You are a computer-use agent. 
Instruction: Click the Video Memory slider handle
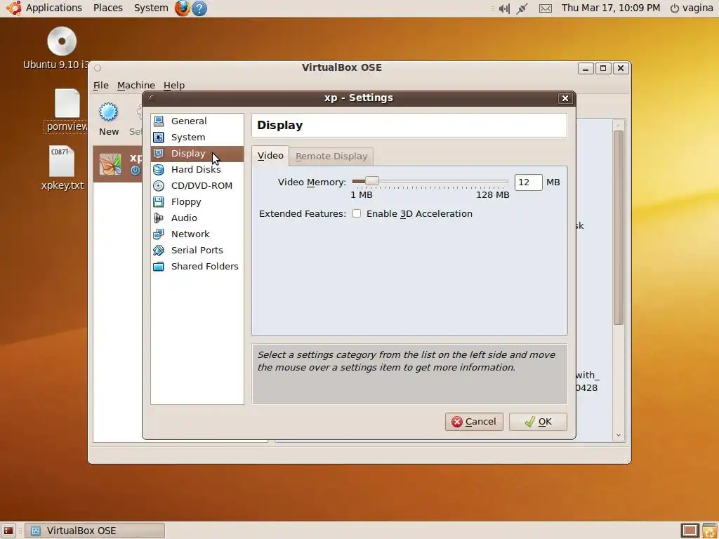coord(372,181)
